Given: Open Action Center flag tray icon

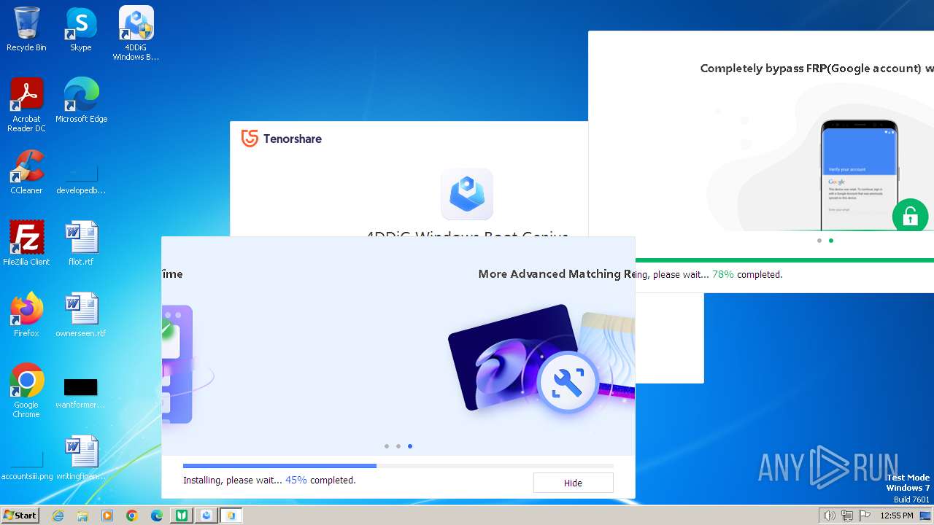Looking at the screenshot, I should (865, 516).
